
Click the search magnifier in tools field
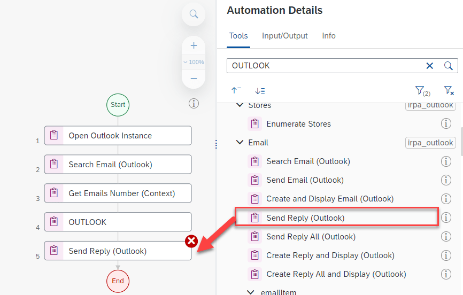click(x=449, y=66)
